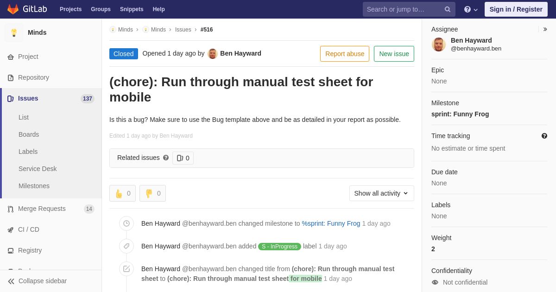Screen dimensions: 556x292
Task: Open the Issues List sub-item
Action: pyautogui.click(x=24, y=117)
